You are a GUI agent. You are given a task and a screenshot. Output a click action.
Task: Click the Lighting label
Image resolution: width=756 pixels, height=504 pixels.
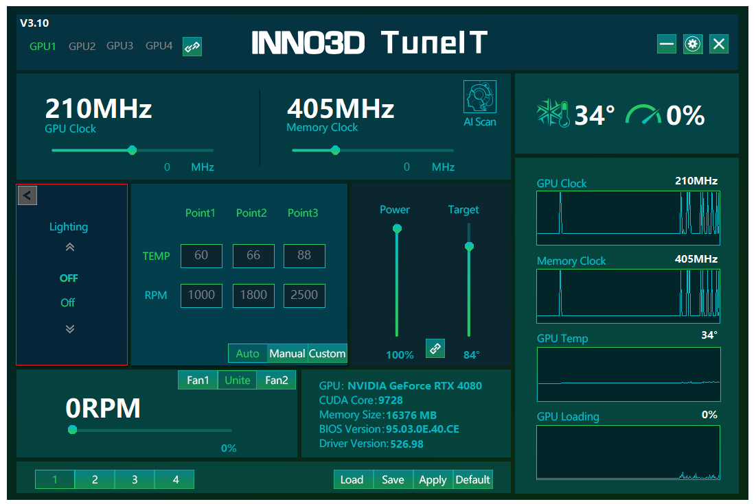click(69, 227)
